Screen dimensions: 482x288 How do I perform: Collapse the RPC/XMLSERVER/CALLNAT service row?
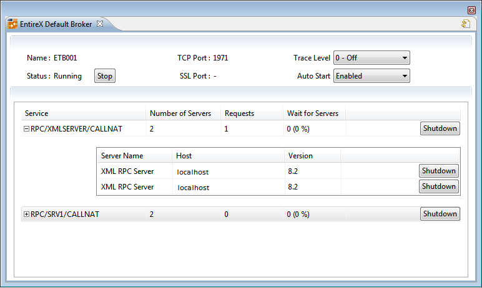click(x=26, y=129)
